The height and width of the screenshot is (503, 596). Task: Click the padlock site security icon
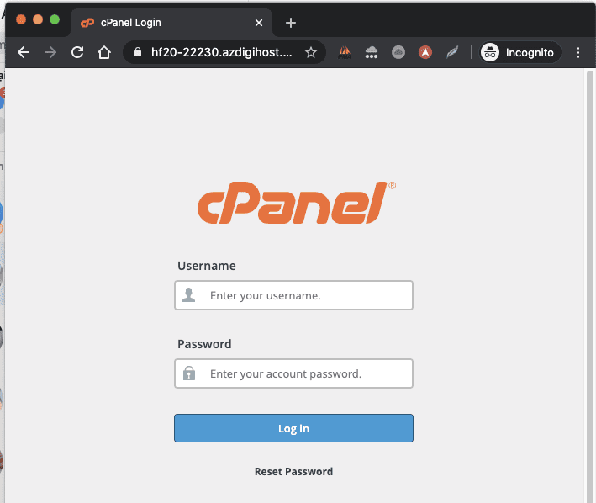click(x=138, y=52)
